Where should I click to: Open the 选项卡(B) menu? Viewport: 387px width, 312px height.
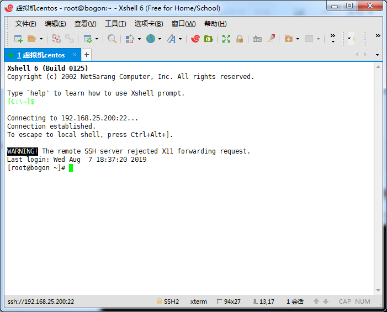(x=149, y=24)
